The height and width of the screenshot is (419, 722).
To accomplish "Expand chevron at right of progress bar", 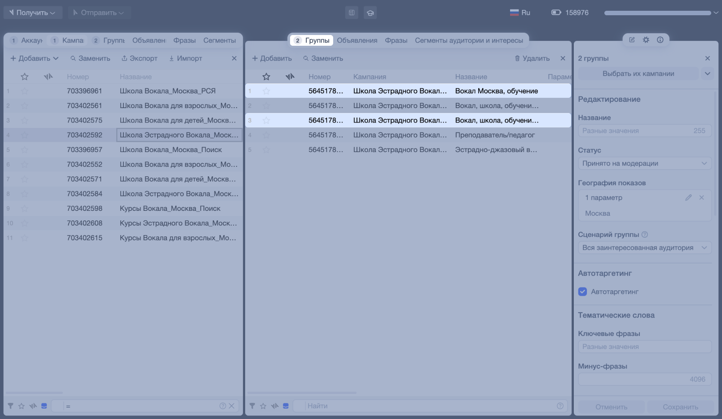I will click(716, 13).
